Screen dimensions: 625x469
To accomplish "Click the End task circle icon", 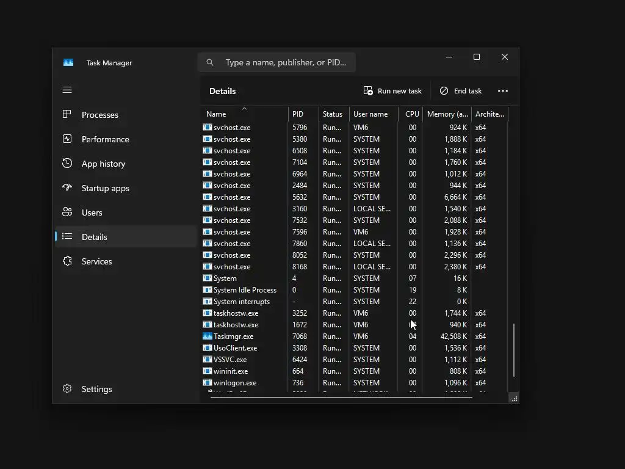I will pos(444,91).
